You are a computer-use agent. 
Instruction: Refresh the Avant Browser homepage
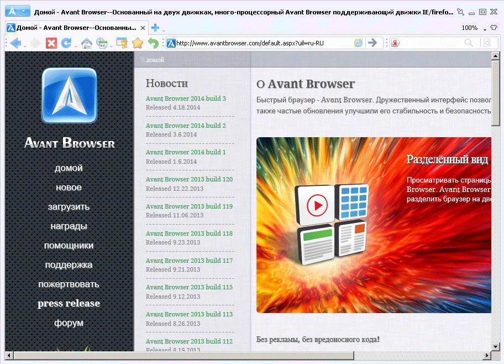pyautogui.click(x=65, y=43)
